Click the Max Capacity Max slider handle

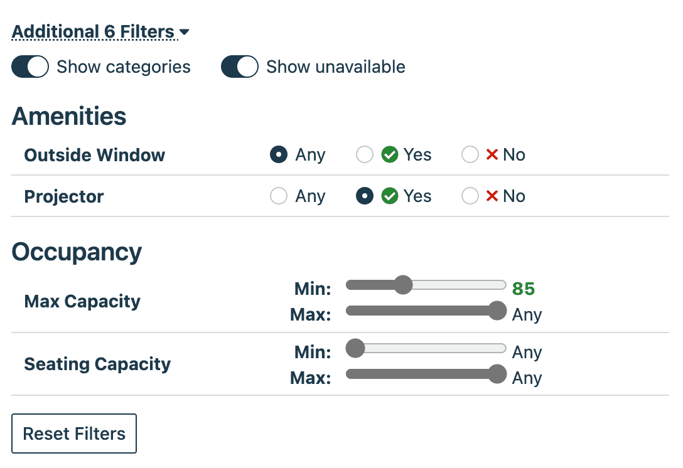coord(498,311)
